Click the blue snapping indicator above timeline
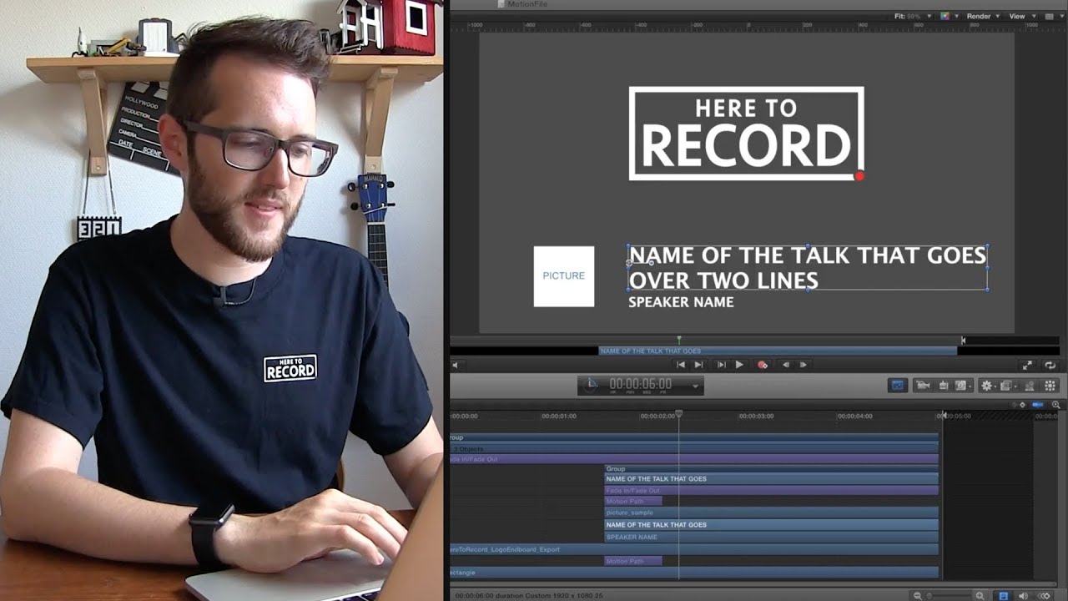This screenshot has height=601, width=1068. (1038, 405)
